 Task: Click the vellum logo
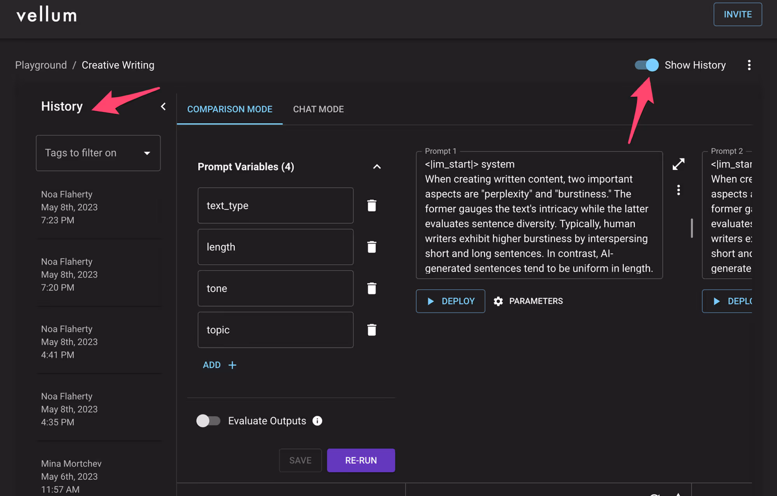click(x=47, y=15)
